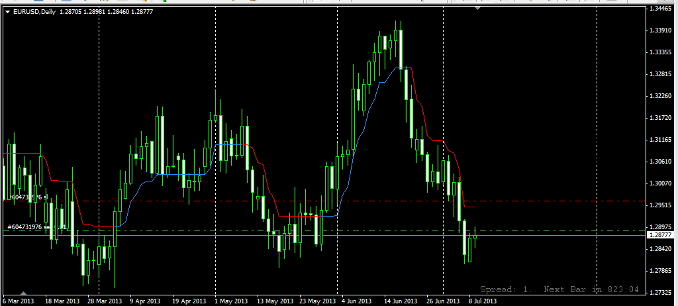The image size is (678, 306).
Task: Click the low value 1.28460 in chart header
Action: pos(119,12)
